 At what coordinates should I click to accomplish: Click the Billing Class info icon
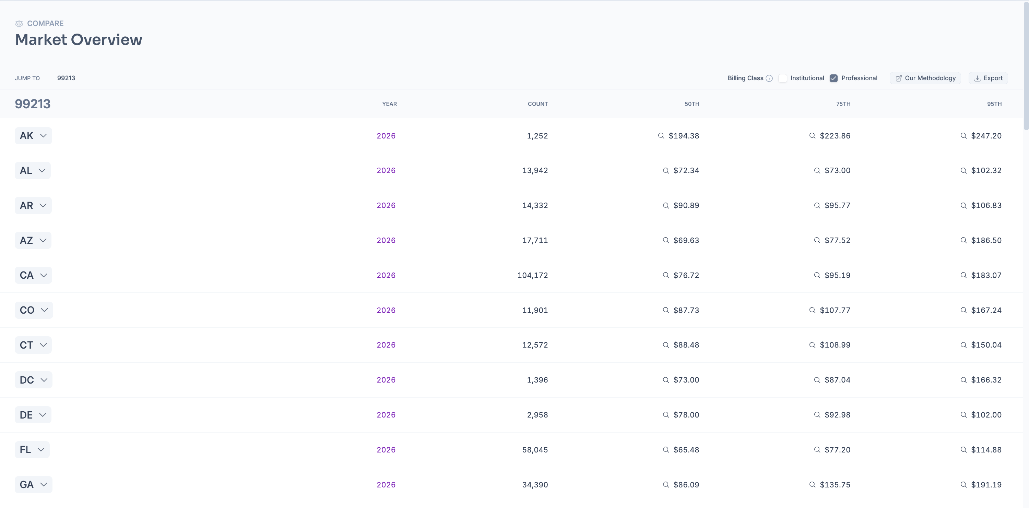[769, 78]
